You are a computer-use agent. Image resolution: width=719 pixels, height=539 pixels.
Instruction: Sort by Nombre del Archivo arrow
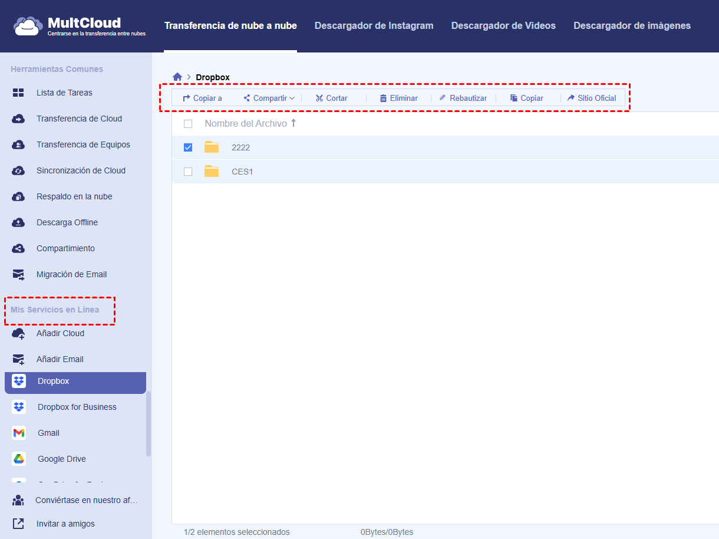point(293,123)
